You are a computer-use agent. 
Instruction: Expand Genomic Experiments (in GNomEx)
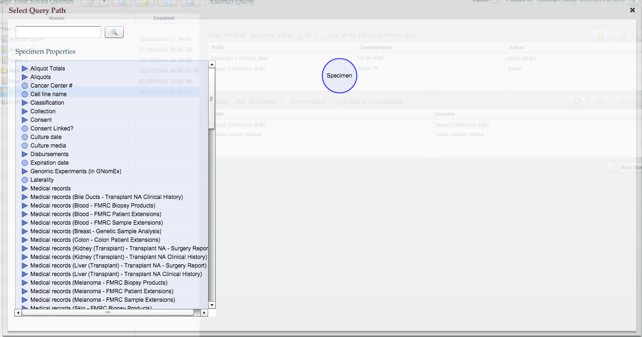25,171
